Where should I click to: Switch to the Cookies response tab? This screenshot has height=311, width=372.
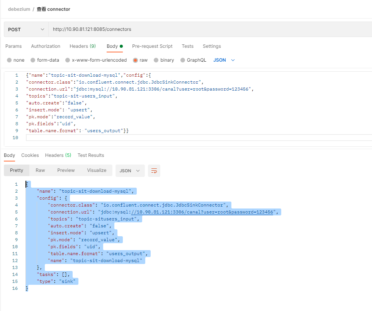pos(30,155)
